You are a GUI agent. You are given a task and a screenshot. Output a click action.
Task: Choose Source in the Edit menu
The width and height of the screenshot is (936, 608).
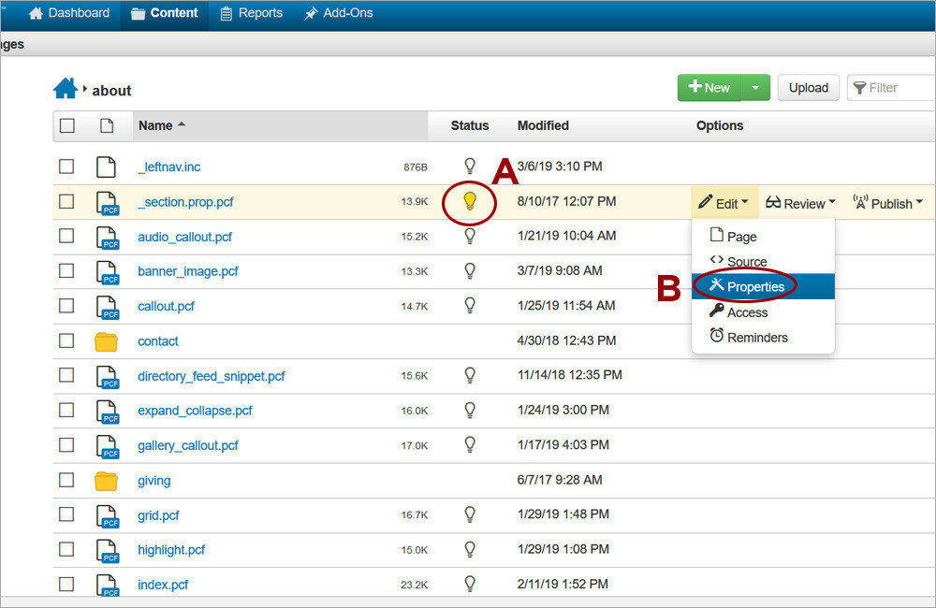(763, 261)
